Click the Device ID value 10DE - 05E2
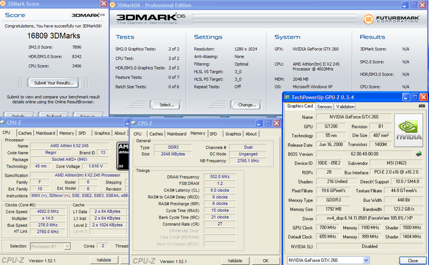 tap(329, 163)
